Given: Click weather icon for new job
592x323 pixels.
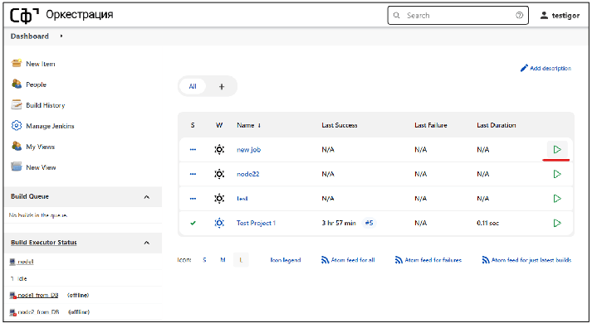Looking at the screenshot, I should coord(219,149).
